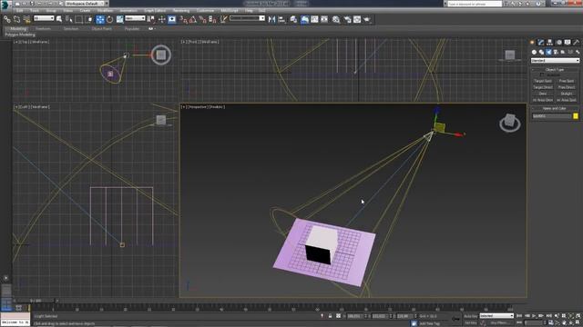Open named selection sets dropdown
Image resolution: width=583 pixels, height=327 pixels.
[x=247, y=18]
